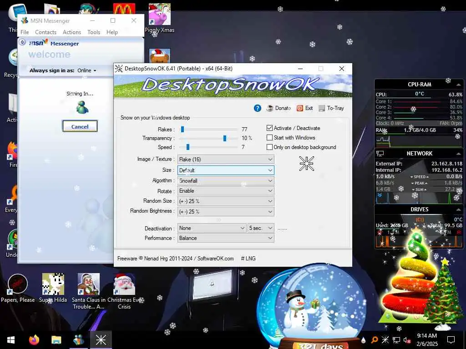Cancel the MSN Messenger sign in
This screenshot has width=466, height=349.
pos(80,126)
